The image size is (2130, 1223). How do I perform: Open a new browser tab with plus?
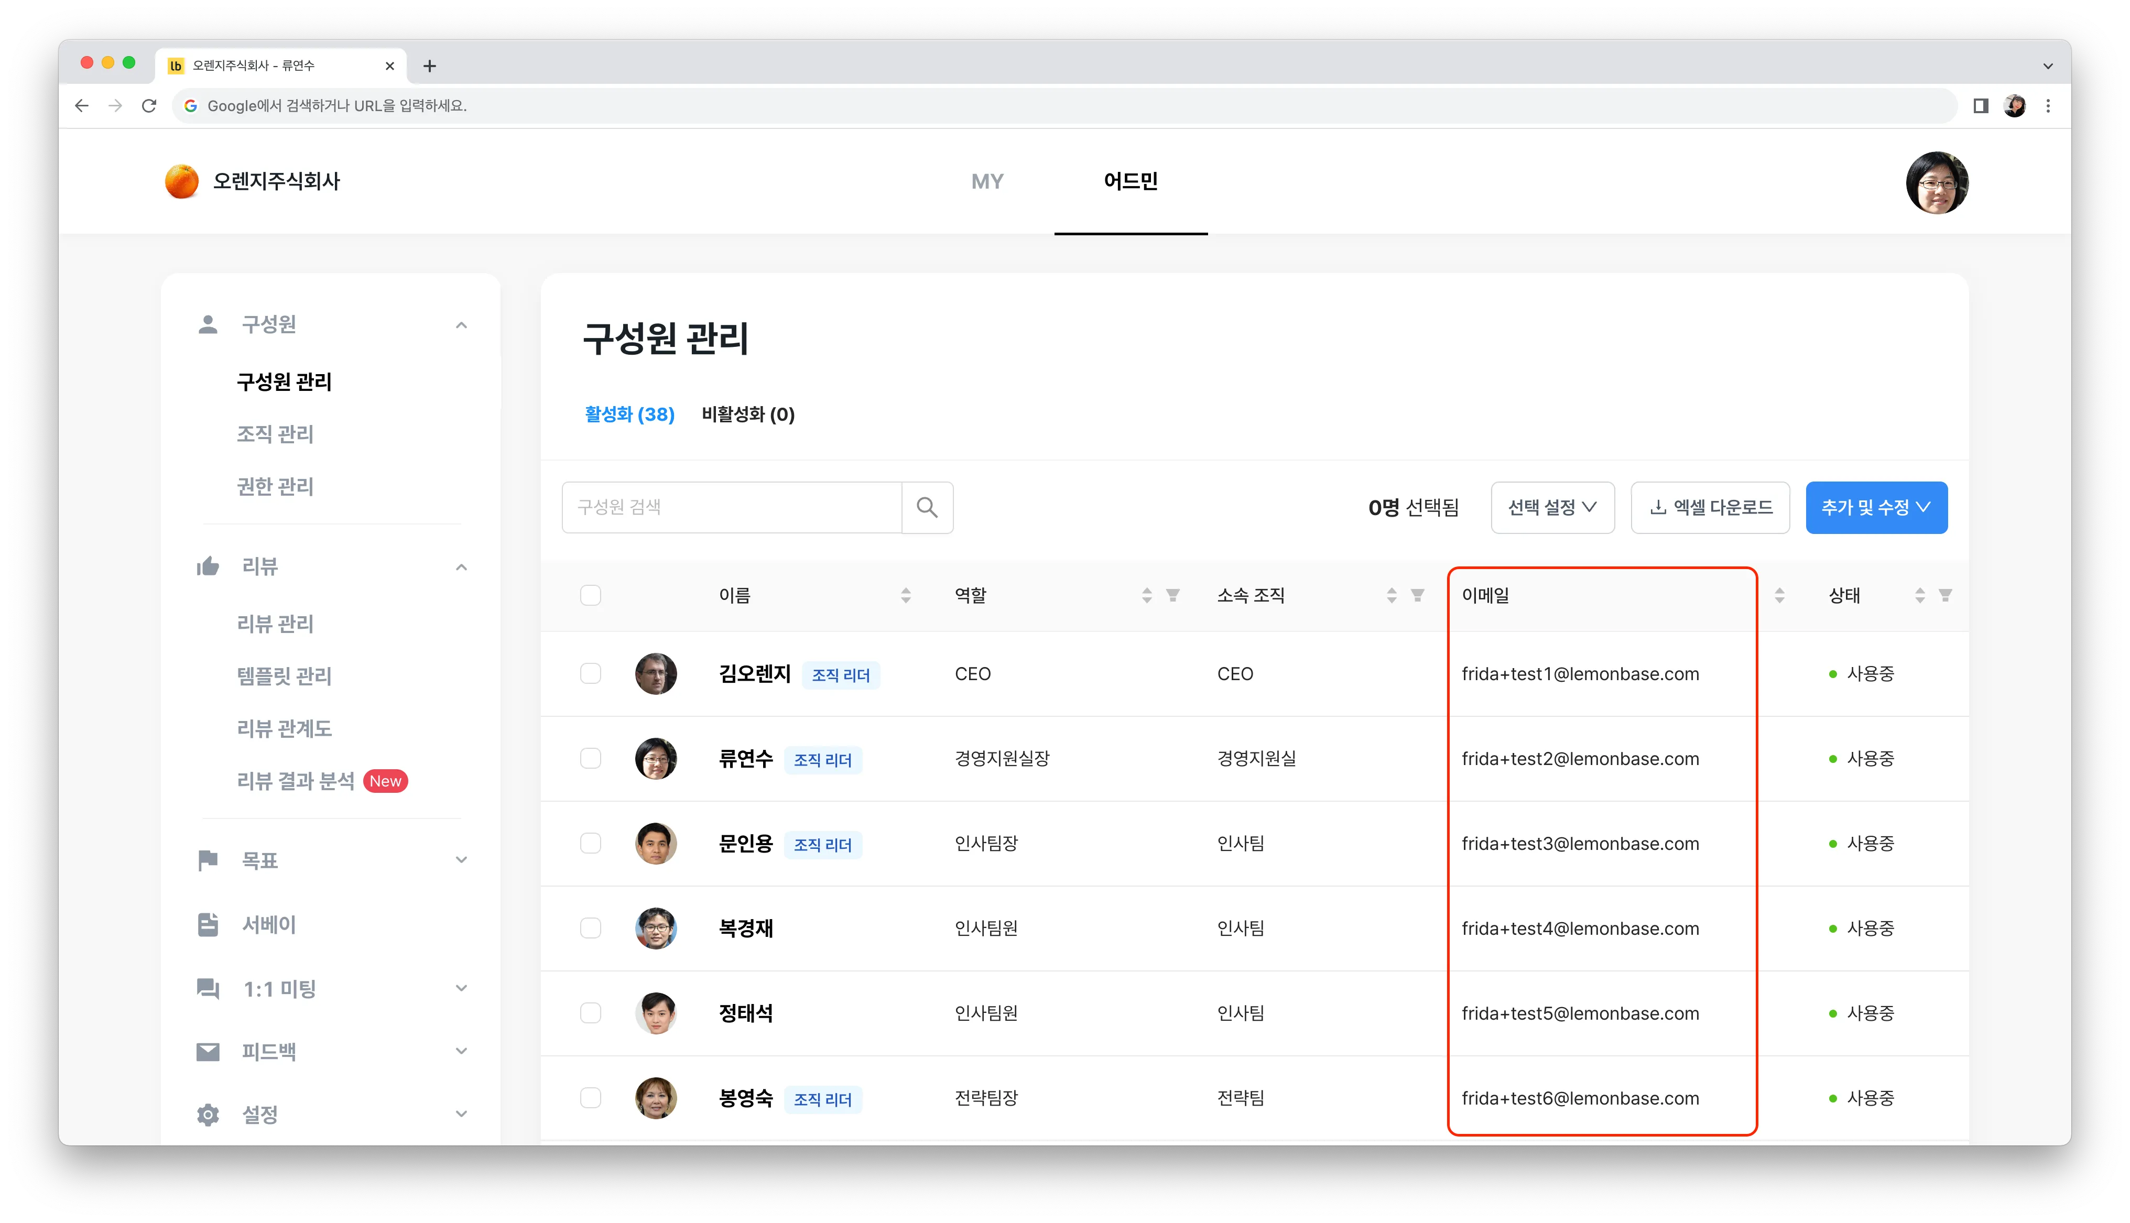coord(430,65)
